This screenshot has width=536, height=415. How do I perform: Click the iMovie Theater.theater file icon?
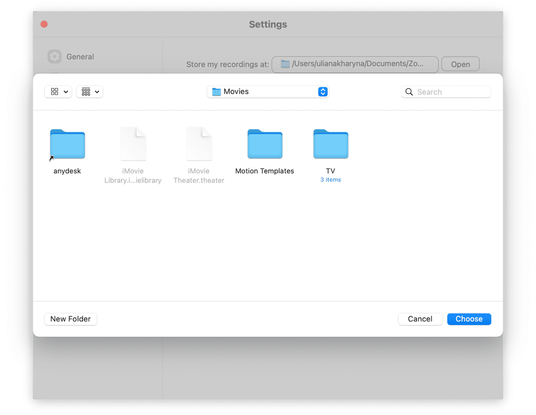point(199,144)
